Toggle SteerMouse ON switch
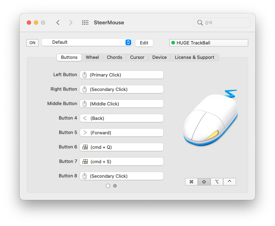The width and height of the screenshot is (275, 226). pos(32,43)
